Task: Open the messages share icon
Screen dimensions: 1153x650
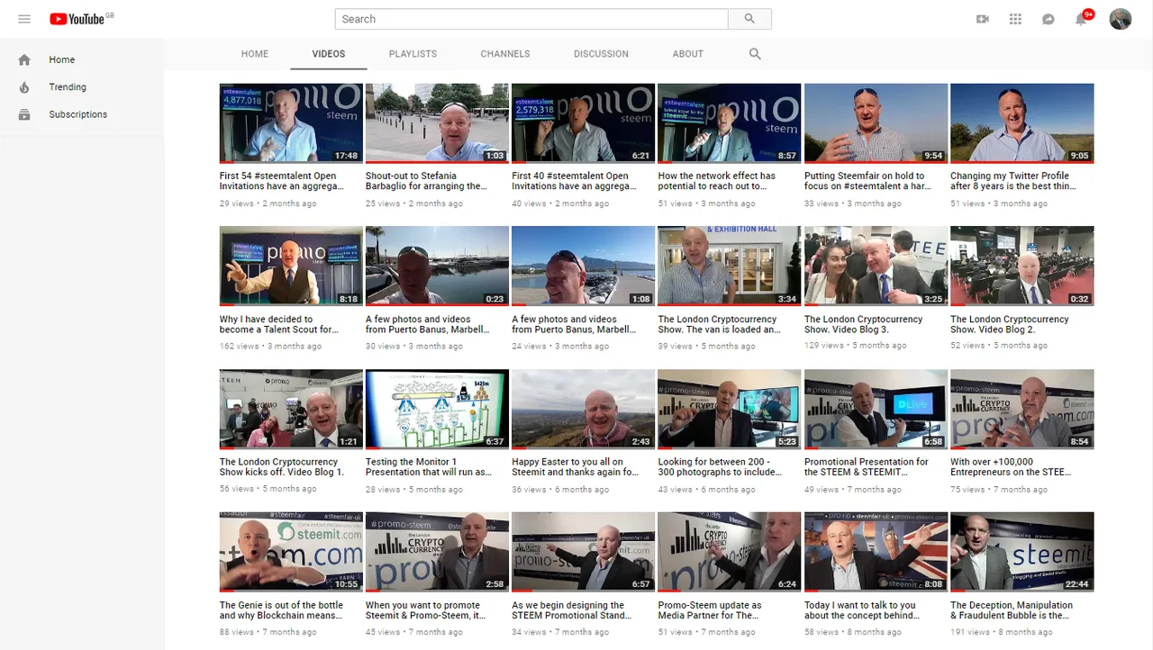Action: [x=1049, y=19]
